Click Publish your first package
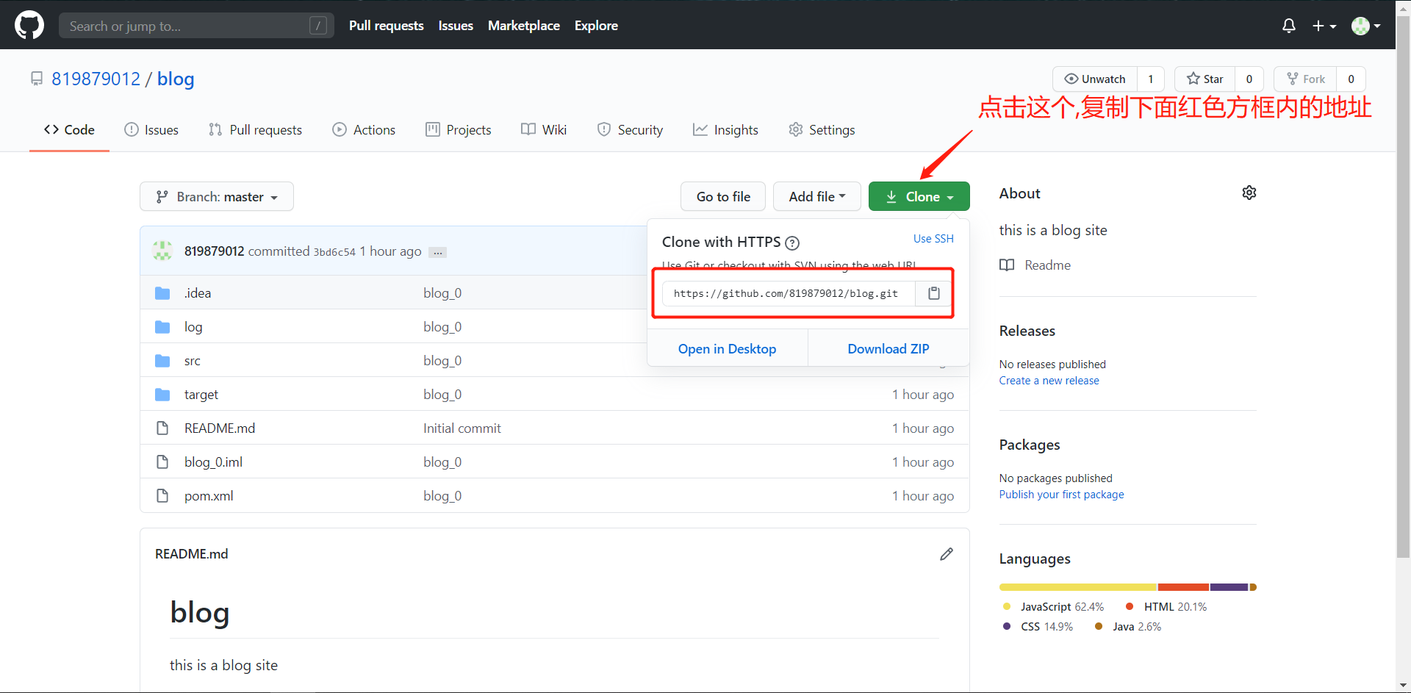This screenshot has width=1411, height=693. (x=1061, y=494)
